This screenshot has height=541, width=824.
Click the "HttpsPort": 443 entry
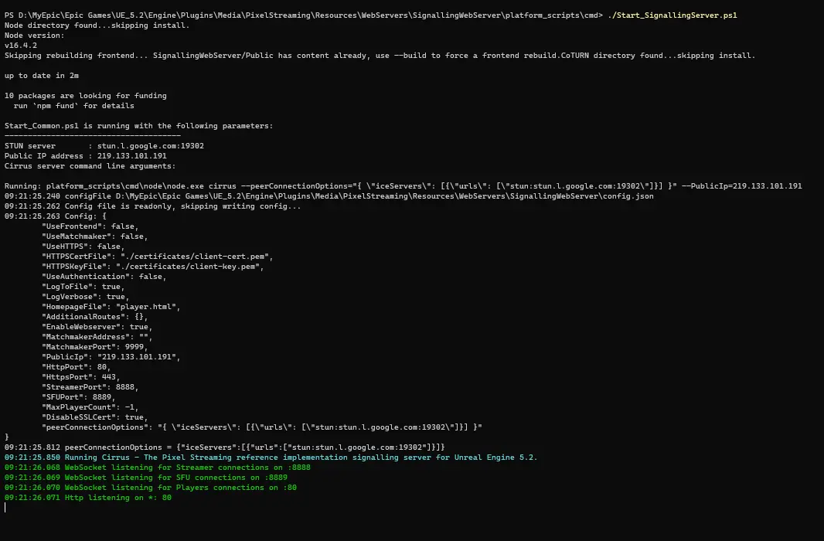click(x=81, y=376)
